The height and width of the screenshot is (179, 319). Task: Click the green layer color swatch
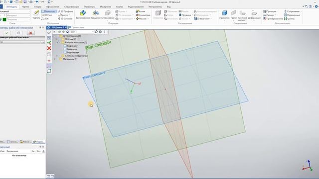coord(4,19)
